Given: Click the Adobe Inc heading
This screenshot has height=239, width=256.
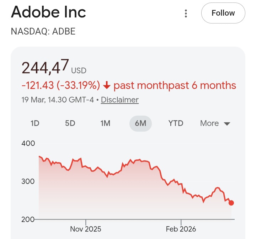Looking at the screenshot, I should tap(48, 12).
